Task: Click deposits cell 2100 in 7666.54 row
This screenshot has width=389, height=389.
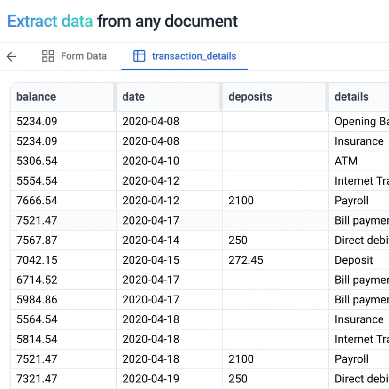Action: (x=275, y=201)
